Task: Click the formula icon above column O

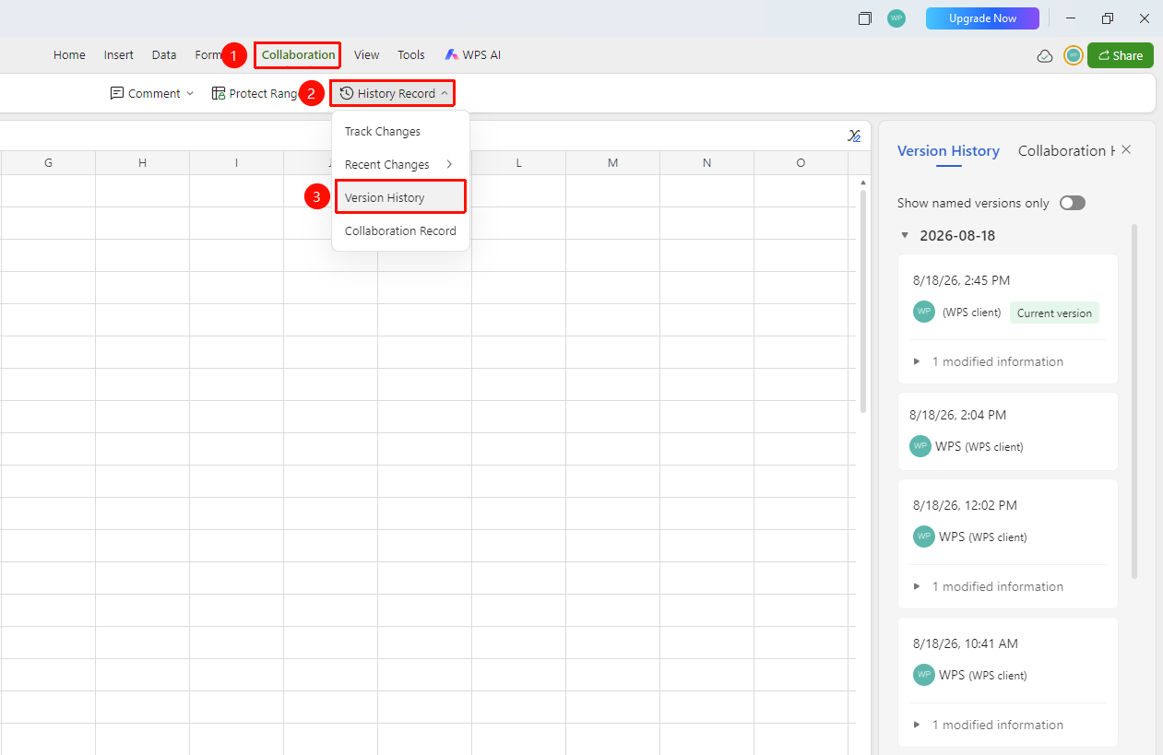Action: coord(854,136)
